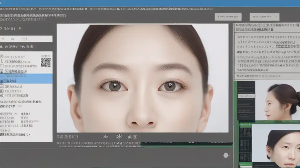Click the left gray button in top toolbar
This screenshot has height=168, width=300.
(x=228, y=17)
